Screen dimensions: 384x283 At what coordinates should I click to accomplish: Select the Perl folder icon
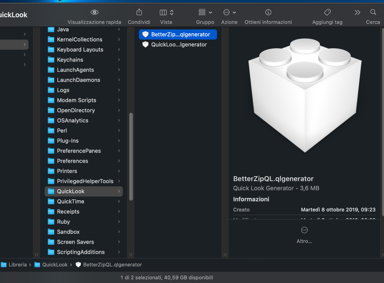point(51,131)
